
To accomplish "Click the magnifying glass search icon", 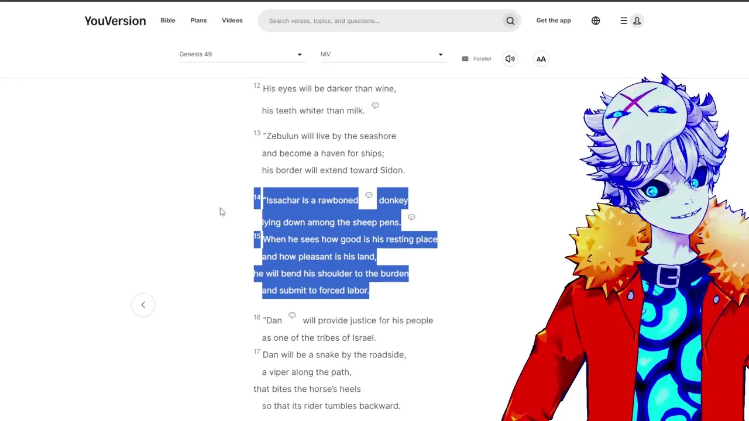I will pyautogui.click(x=510, y=21).
